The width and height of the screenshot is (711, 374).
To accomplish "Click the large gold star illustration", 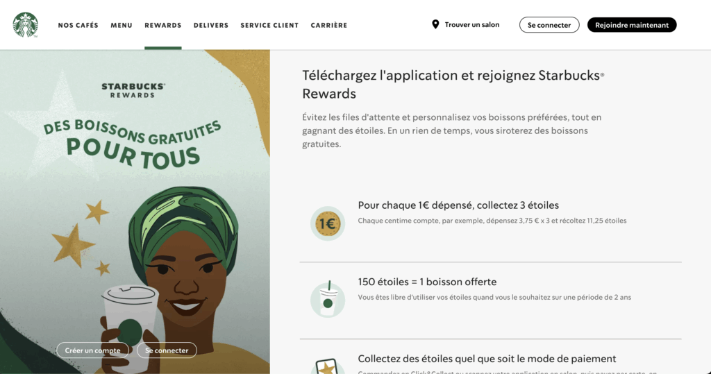I will 72,246.
